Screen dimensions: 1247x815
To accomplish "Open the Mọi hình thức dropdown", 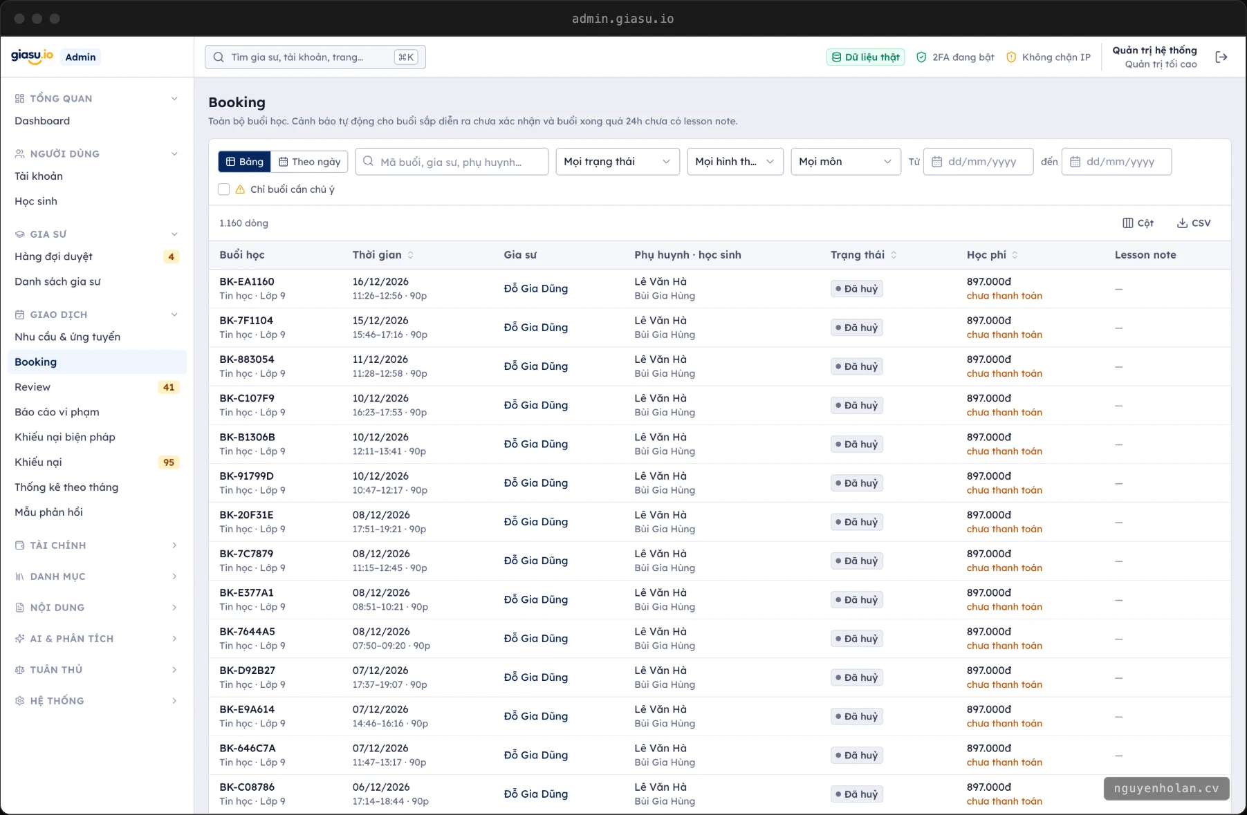I will coord(735,162).
